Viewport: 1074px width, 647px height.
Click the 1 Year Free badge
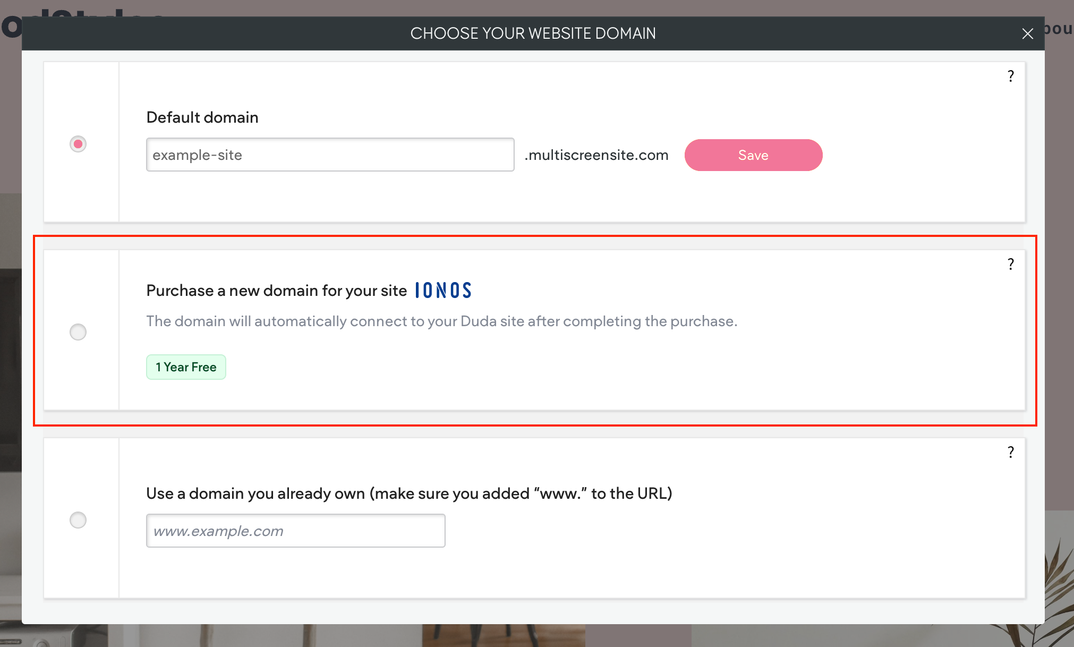point(186,367)
